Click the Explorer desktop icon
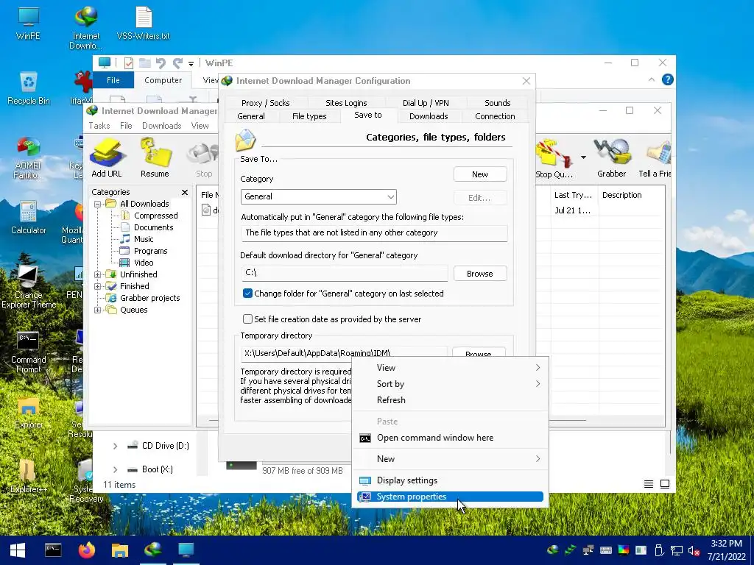This screenshot has height=565, width=754. tap(29, 413)
